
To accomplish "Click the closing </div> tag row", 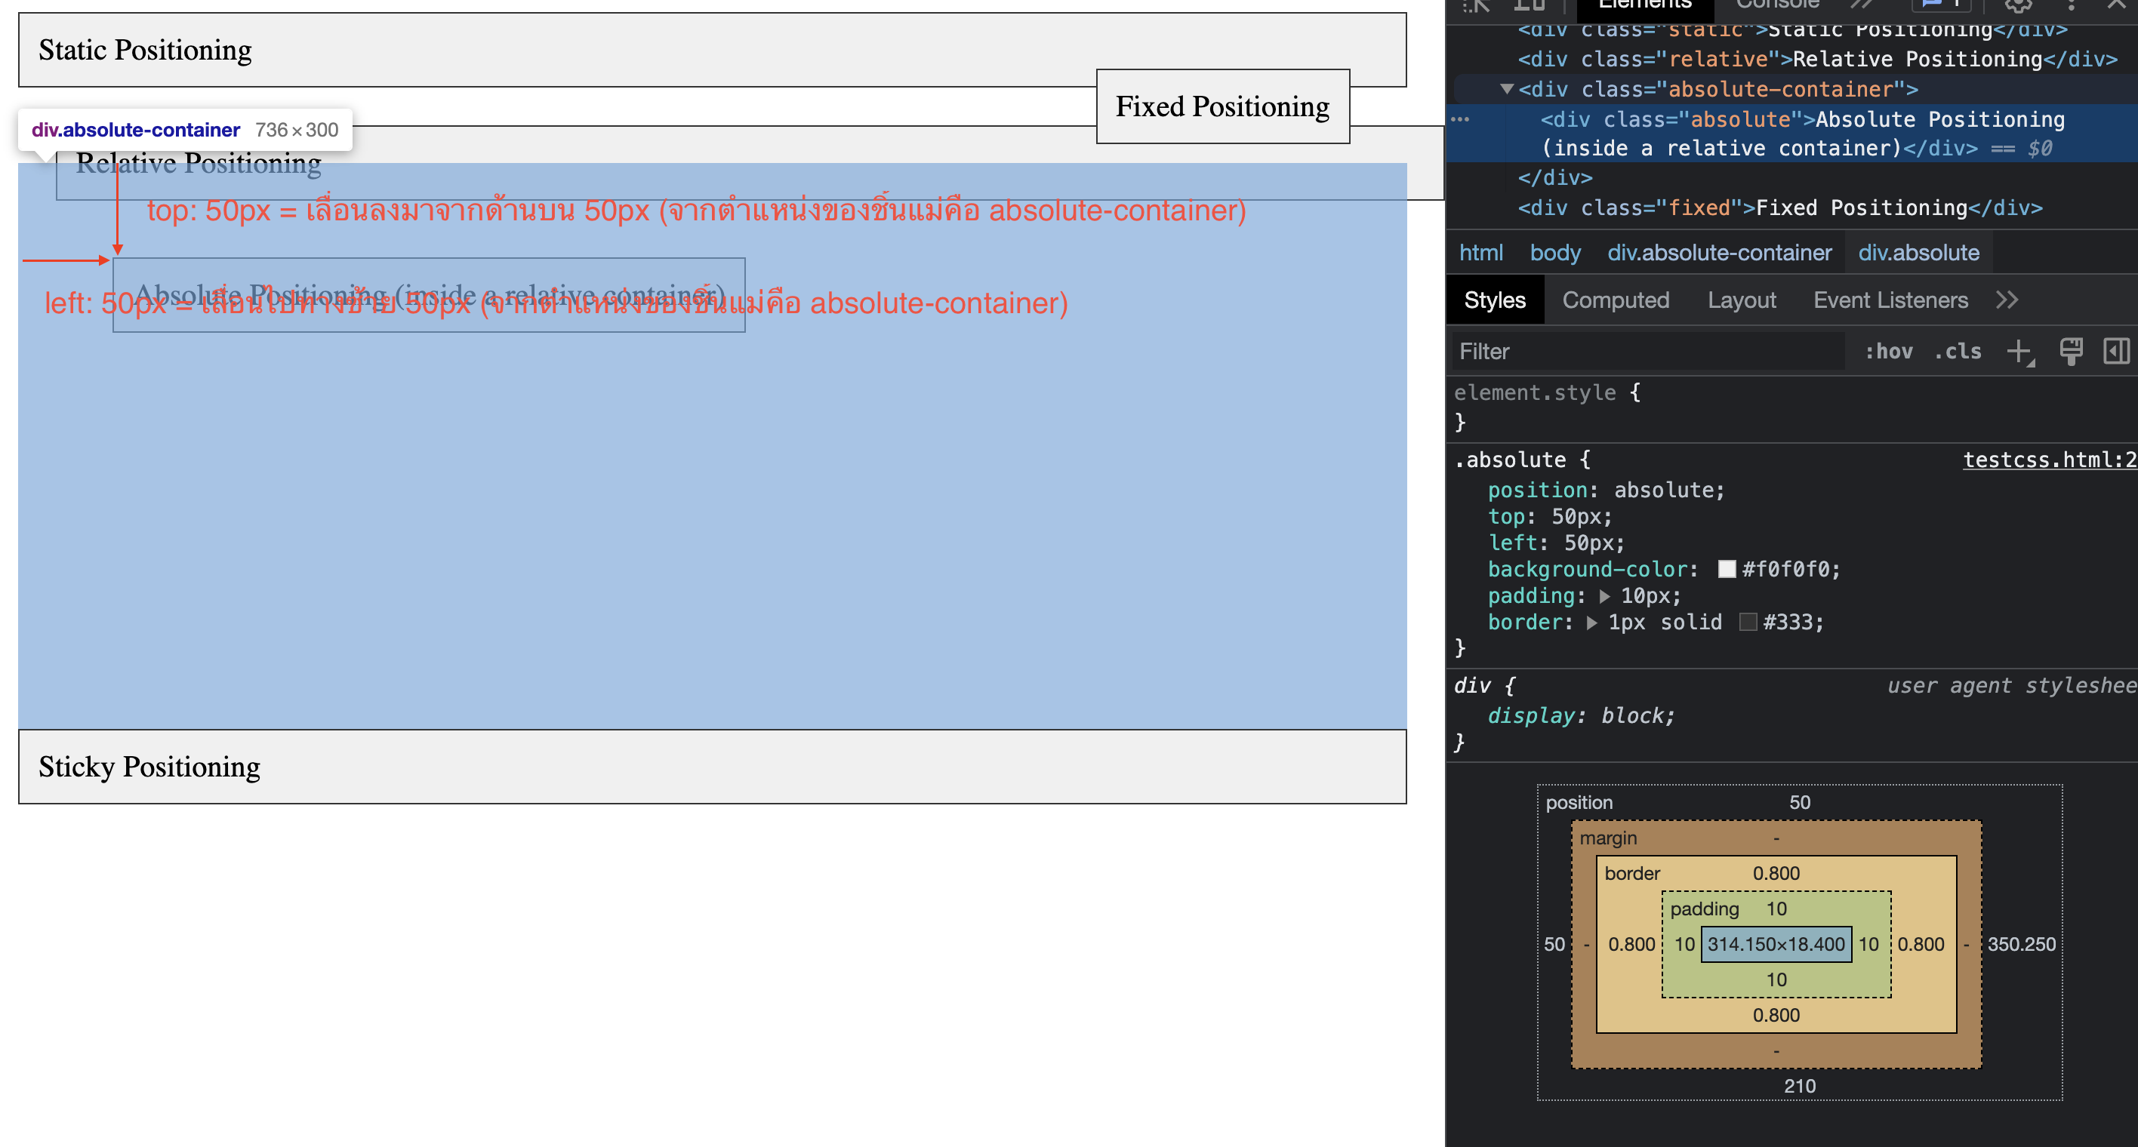I will (x=1554, y=178).
